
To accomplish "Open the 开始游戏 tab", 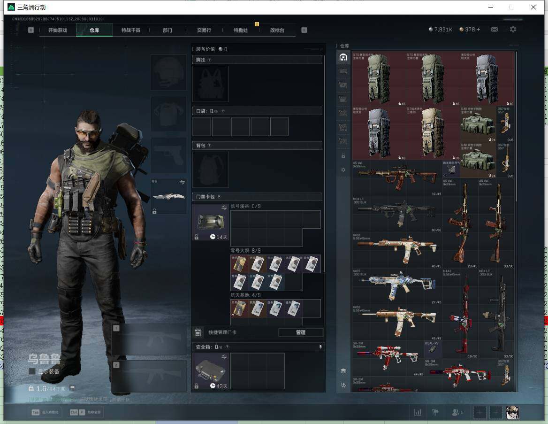I will click(58, 30).
